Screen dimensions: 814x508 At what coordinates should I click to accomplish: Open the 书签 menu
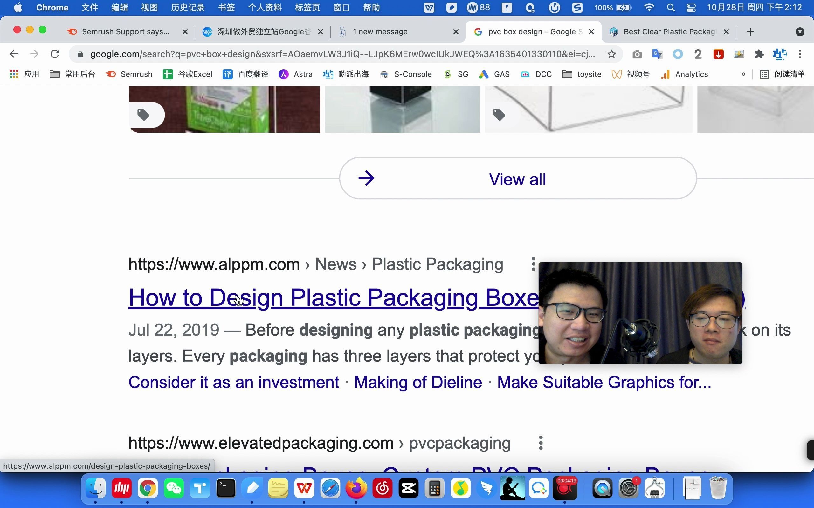[226, 7]
